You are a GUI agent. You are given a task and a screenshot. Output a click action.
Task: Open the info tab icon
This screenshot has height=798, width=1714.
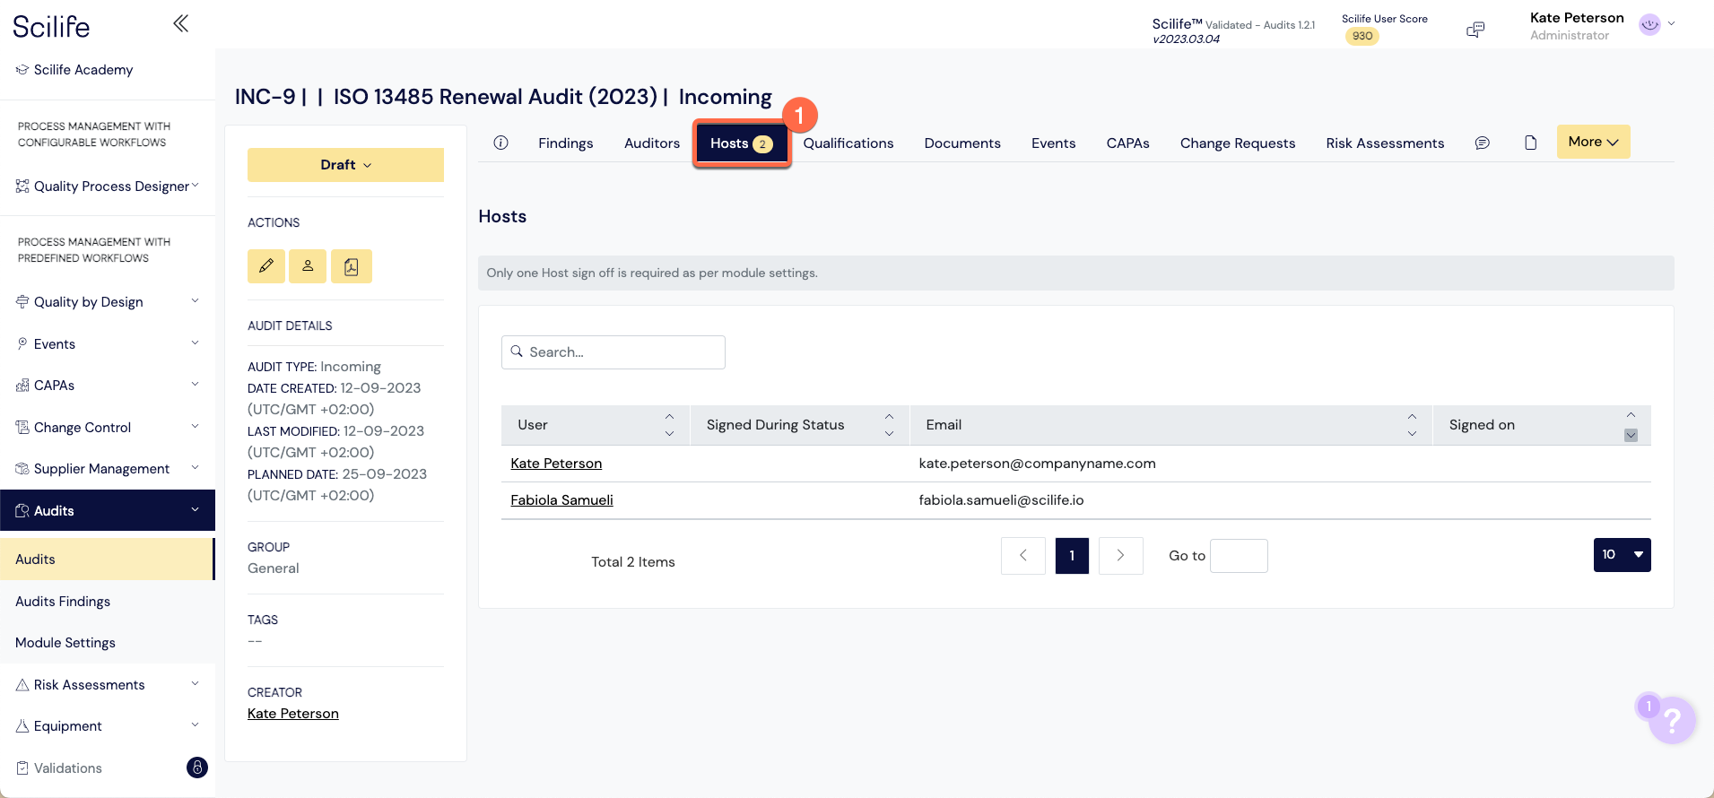(501, 143)
